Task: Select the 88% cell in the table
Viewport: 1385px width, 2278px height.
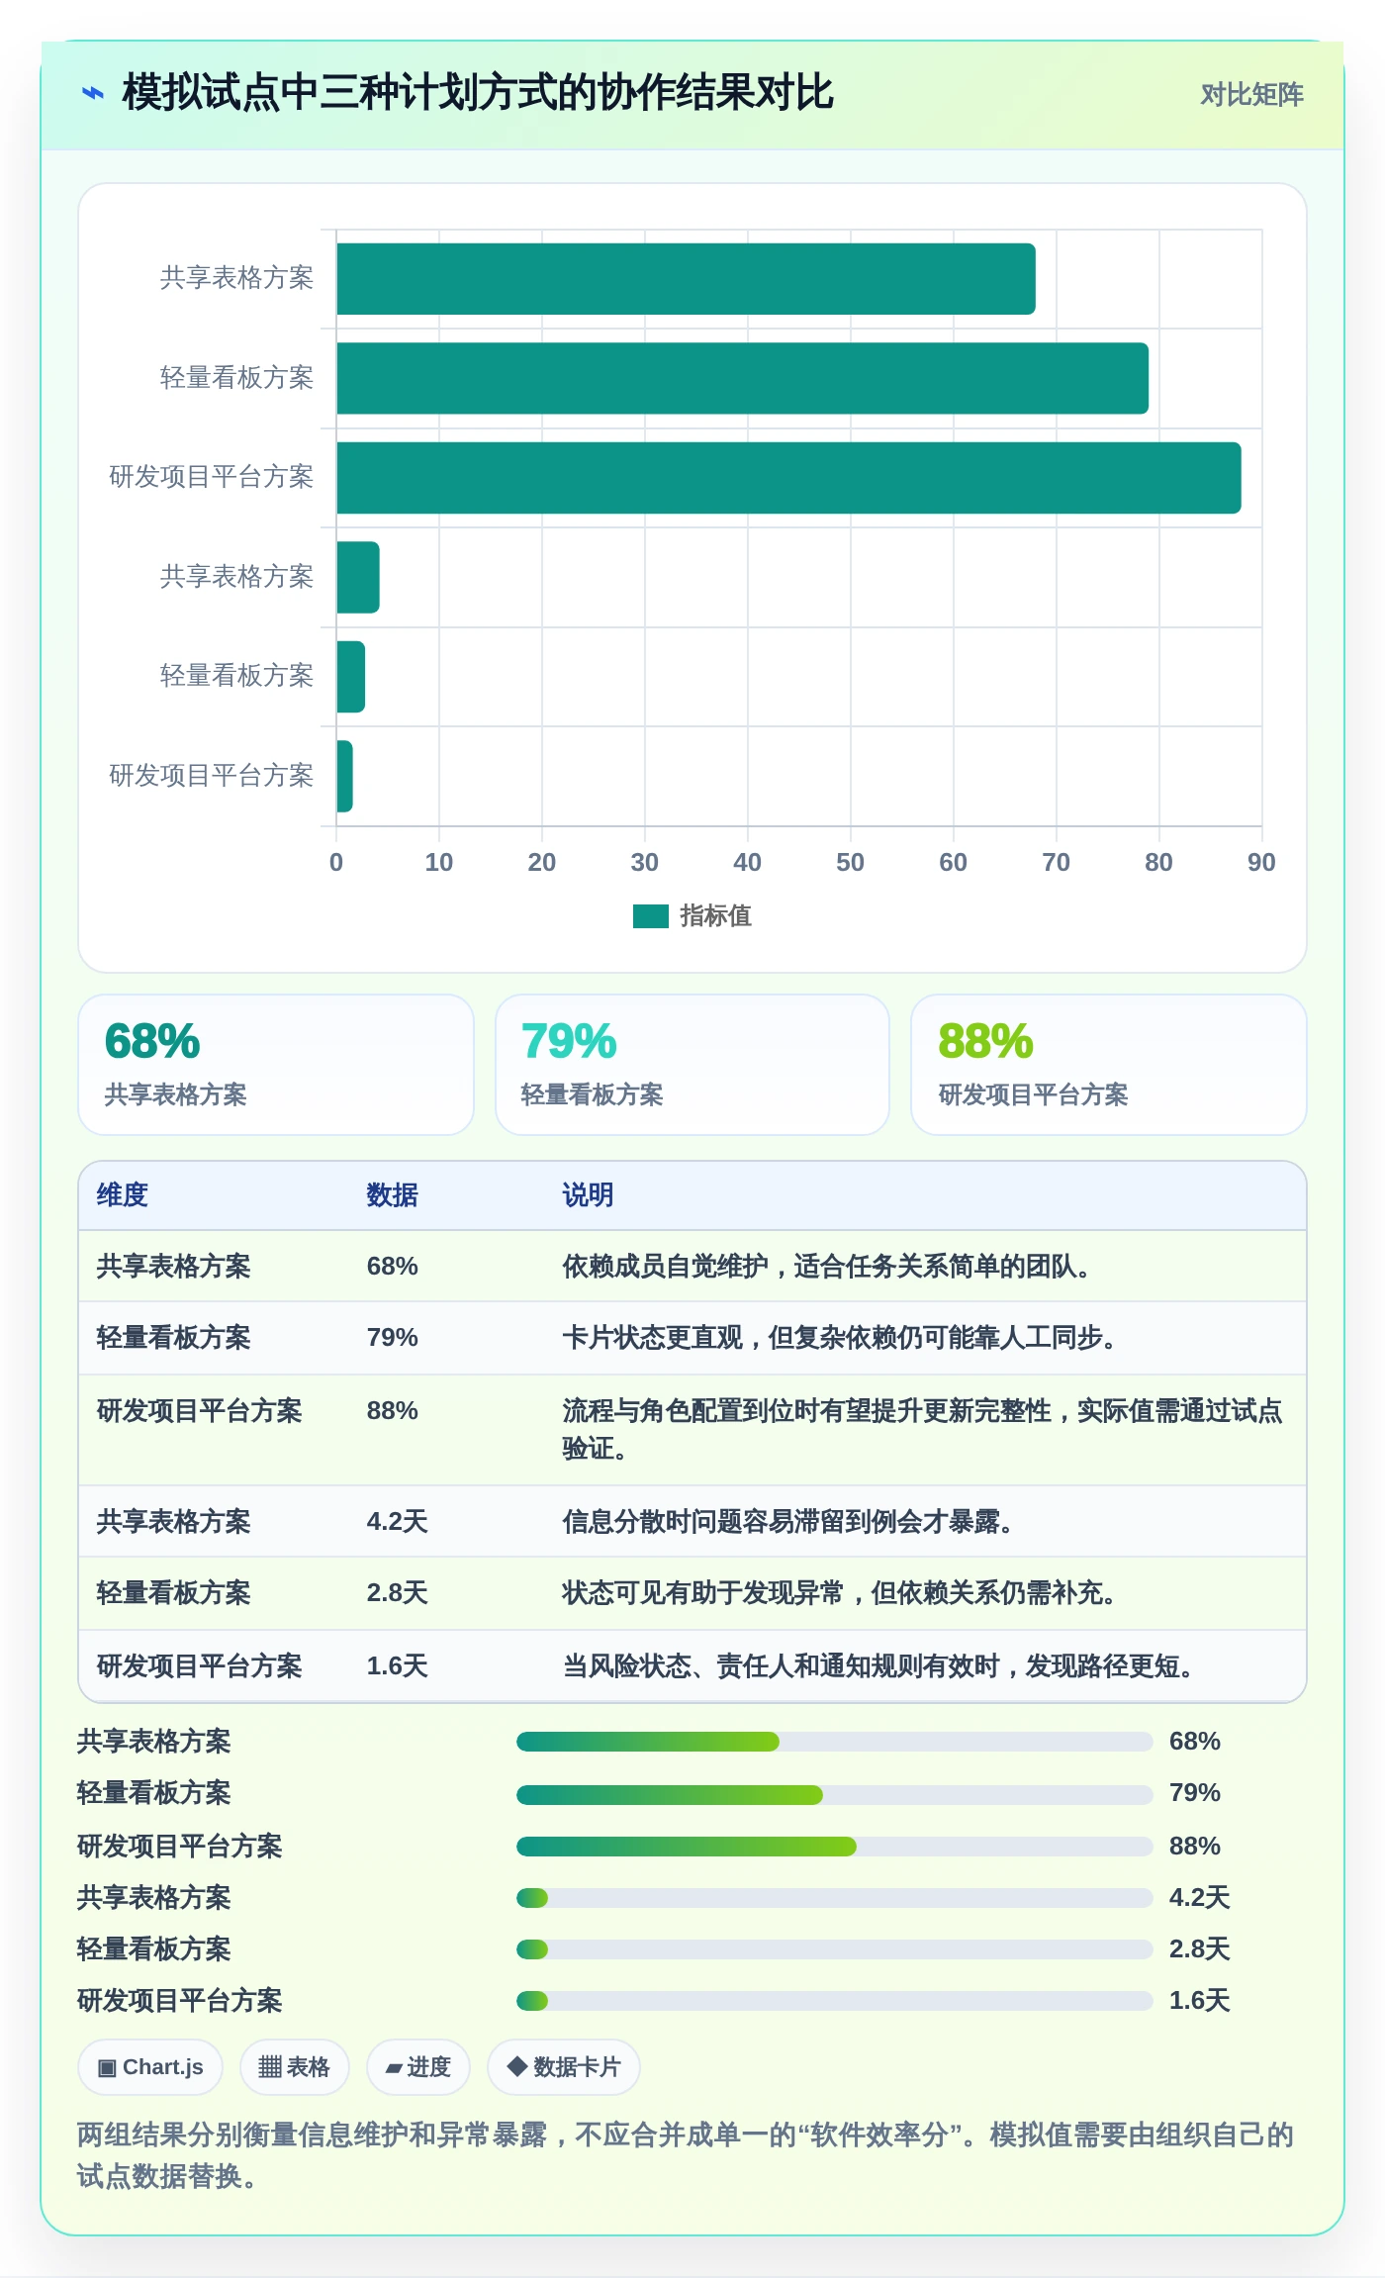Action: click(x=393, y=1410)
